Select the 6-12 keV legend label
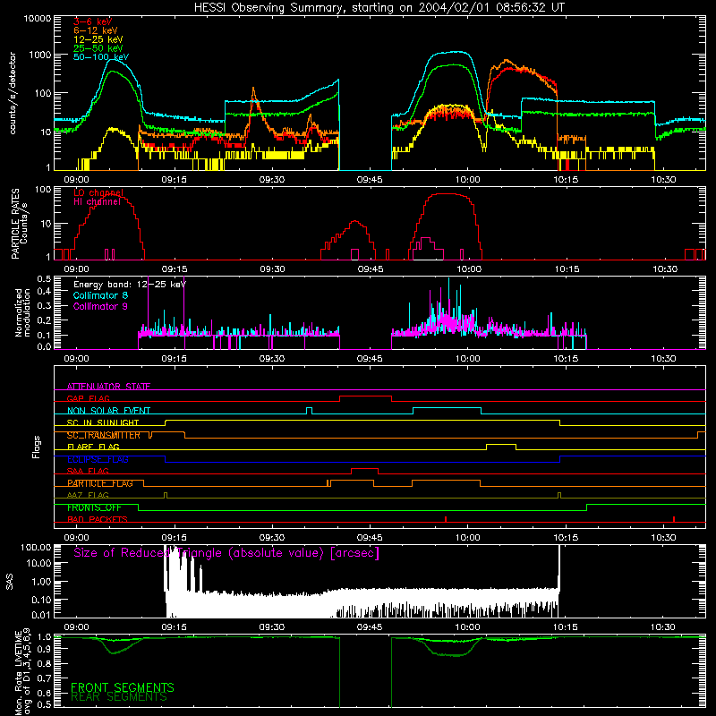The image size is (716, 716). click(x=96, y=30)
